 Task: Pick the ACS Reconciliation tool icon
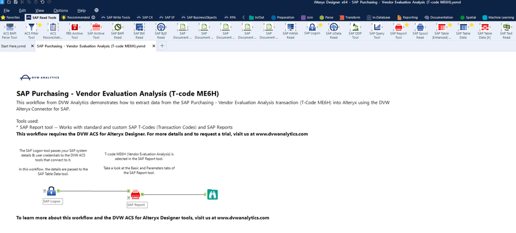pyautogui.click(x=53, y=27)
